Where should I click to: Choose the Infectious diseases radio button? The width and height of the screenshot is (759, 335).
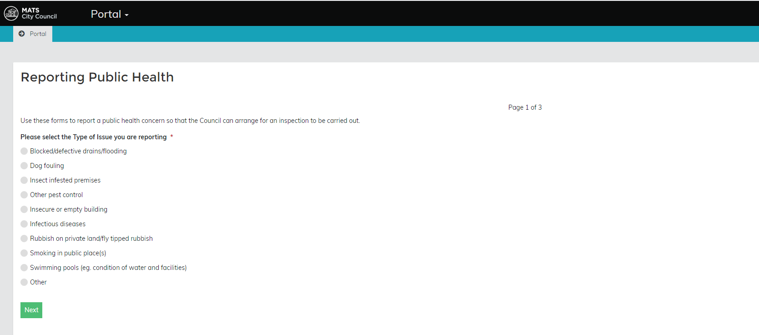24,224
